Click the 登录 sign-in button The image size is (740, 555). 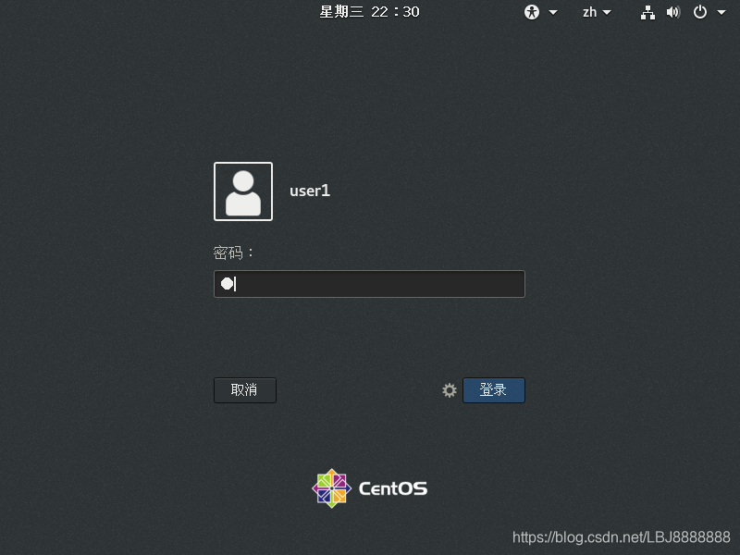tap(494, 390)
